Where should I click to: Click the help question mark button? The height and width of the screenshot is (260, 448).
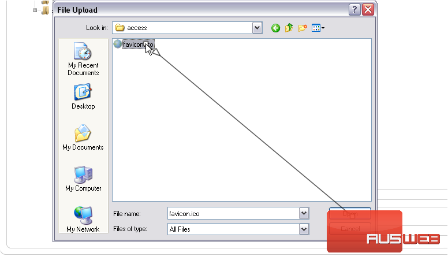354,10
